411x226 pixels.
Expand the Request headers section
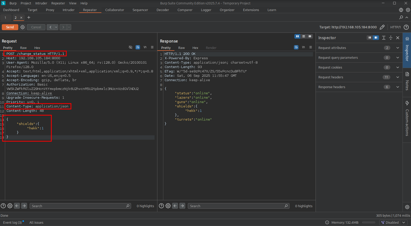pos(398,77)
